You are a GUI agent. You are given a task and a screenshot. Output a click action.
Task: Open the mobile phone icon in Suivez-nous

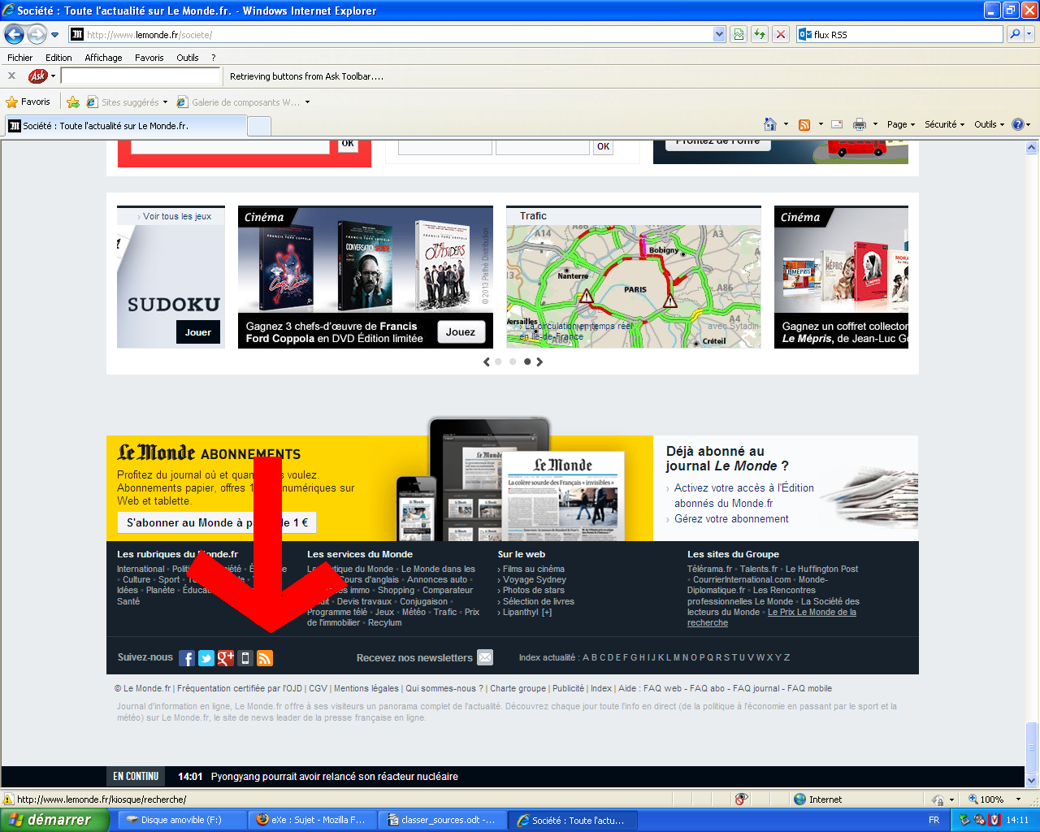(245, 658)
